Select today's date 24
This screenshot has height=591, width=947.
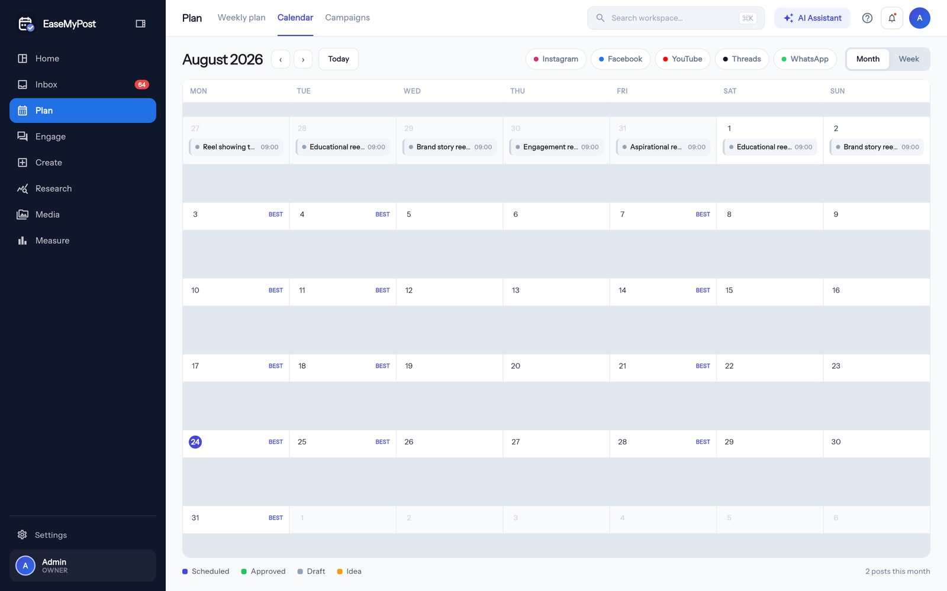point(195,442)
